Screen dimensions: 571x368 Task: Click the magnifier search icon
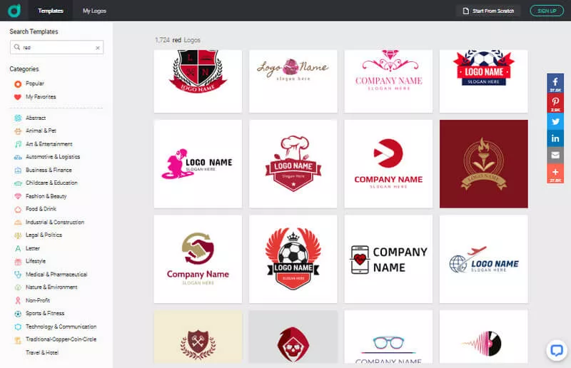(16, 47)
